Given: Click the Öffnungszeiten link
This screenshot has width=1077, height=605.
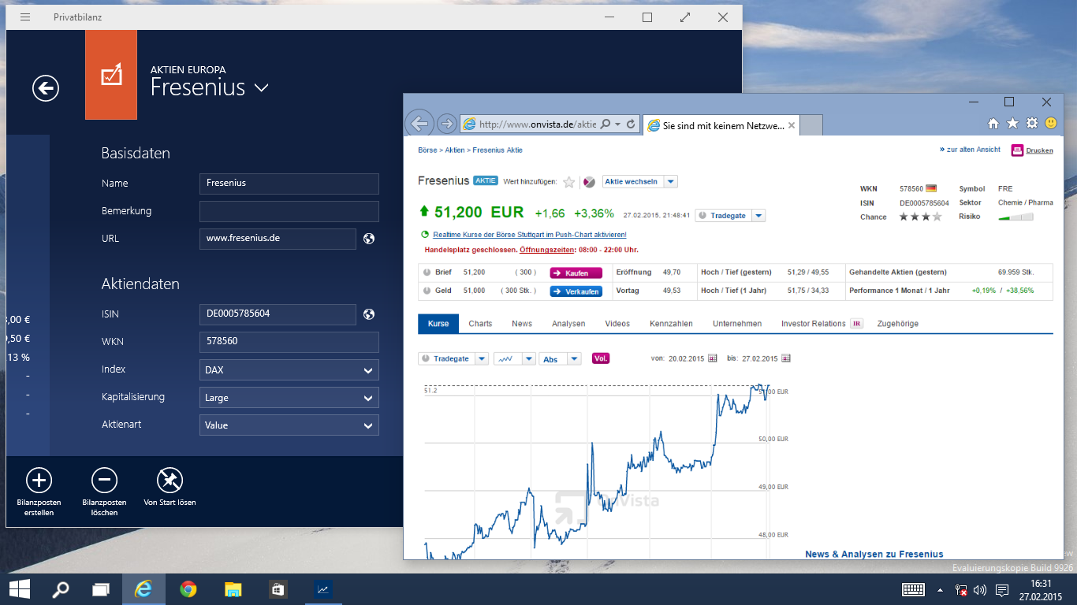Looking at the screenshot, I should click(549, 250).
